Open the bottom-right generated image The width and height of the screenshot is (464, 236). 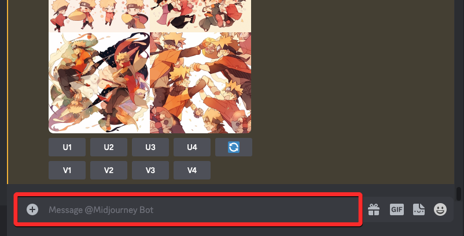(x=201, y=83)
